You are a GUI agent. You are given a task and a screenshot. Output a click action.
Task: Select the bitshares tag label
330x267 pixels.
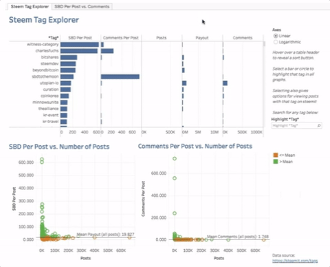point(49,57)
